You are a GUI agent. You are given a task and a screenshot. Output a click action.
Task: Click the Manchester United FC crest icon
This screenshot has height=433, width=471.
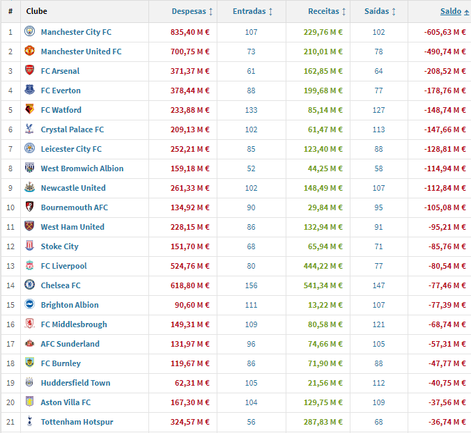tap(29, 52)
